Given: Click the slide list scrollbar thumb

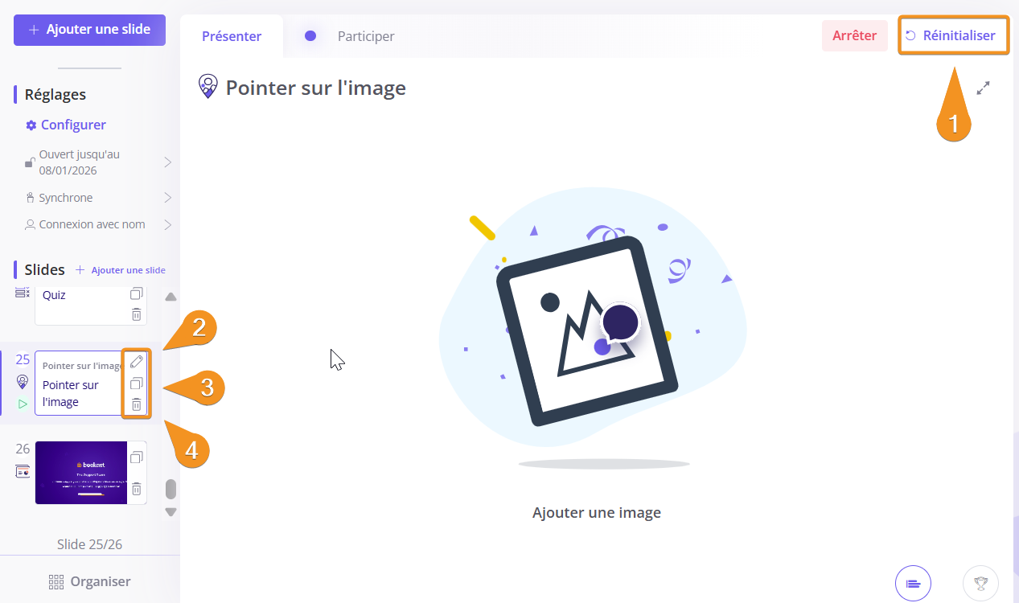Looking at the screenshot, I should (x=171, y=489).
